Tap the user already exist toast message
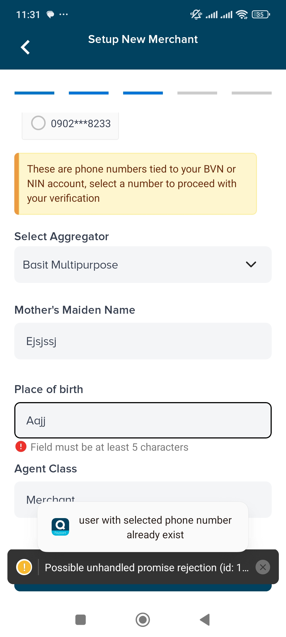The width and height of the screenshot is (286, 637). [x=155, y=527]
